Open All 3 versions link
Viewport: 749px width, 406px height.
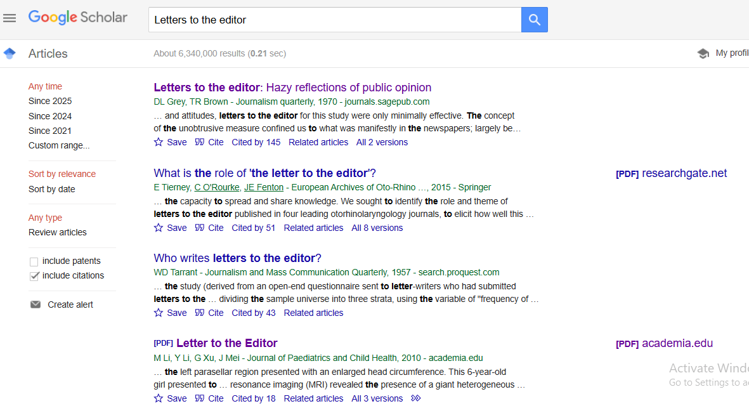pos(377,398)
